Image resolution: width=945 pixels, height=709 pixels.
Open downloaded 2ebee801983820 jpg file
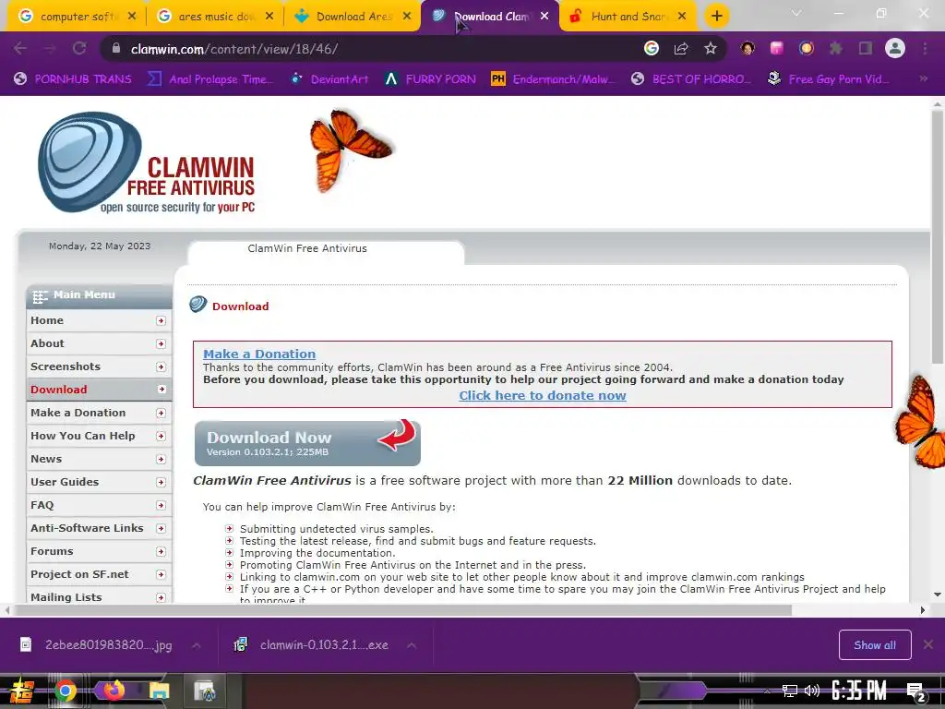[x=96, y=645]
